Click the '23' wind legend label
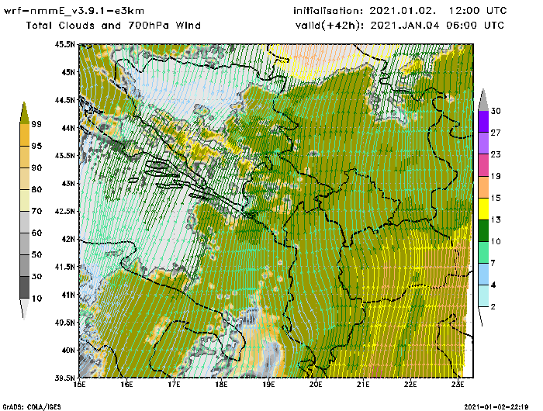This screenshot has height=411, width=543. coord(496,154)
